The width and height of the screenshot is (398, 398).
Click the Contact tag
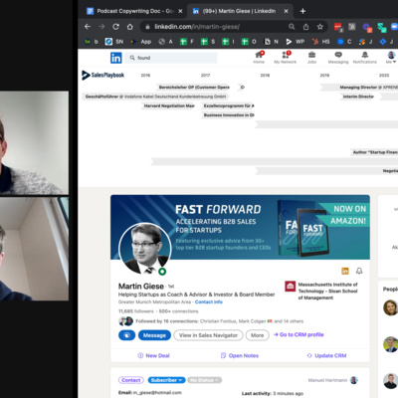131,380
